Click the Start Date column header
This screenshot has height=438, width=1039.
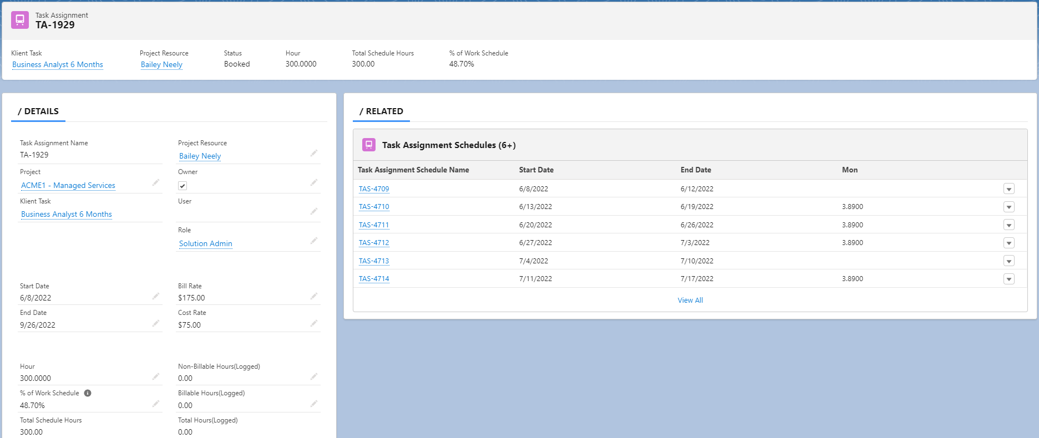pyautogui.click(x=536, y=170)
